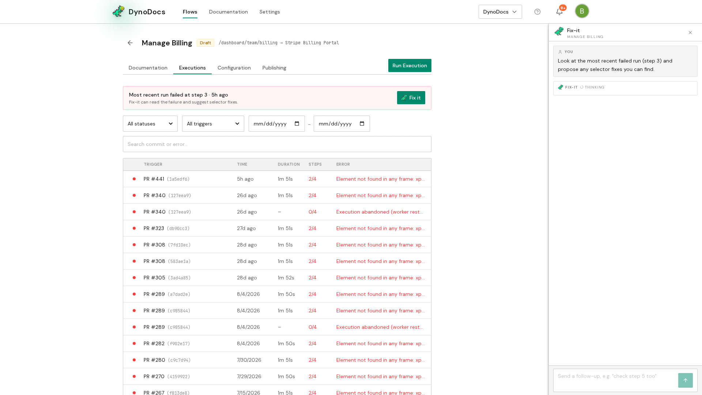Screen dimensions: 702x395
Task: Focus the Search commit or error field
Action: pos(277,144)
